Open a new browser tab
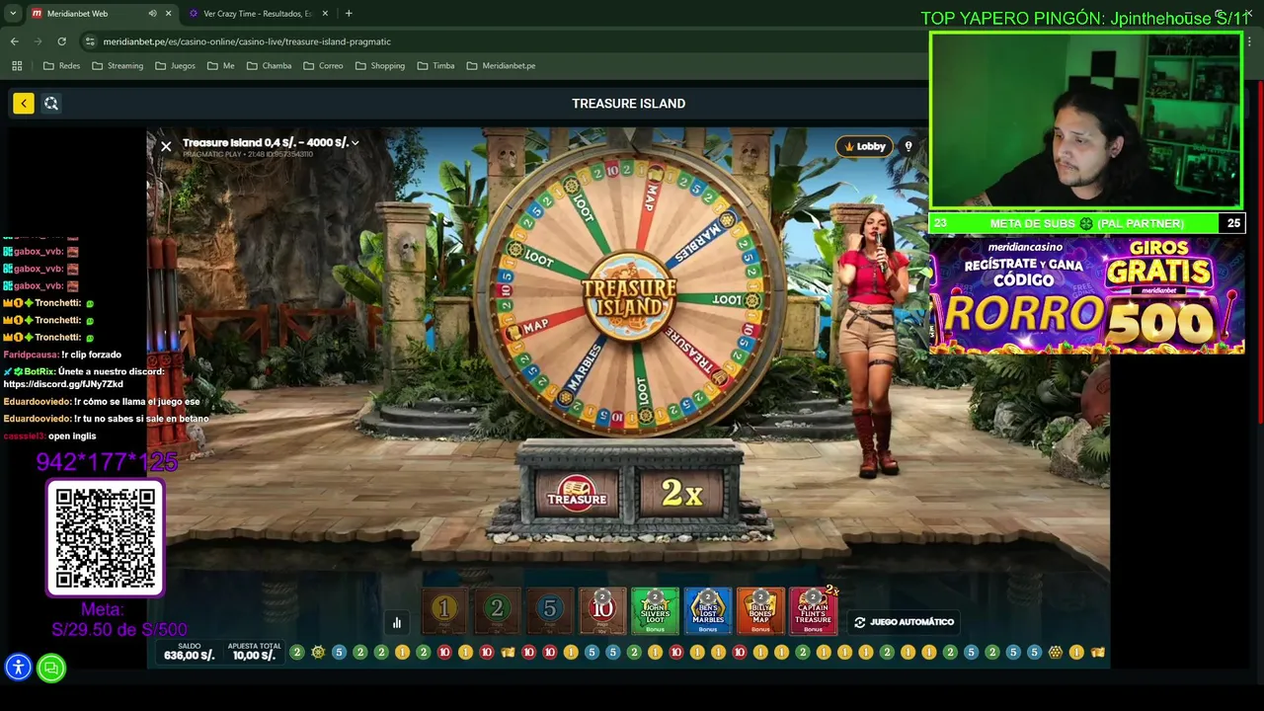Screen dimensions: 1264x711 349,14
